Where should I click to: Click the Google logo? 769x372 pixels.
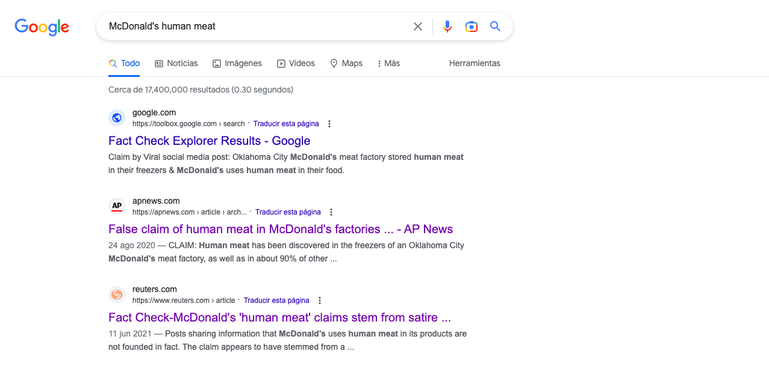pyautogui.click(x=42, y=27)
